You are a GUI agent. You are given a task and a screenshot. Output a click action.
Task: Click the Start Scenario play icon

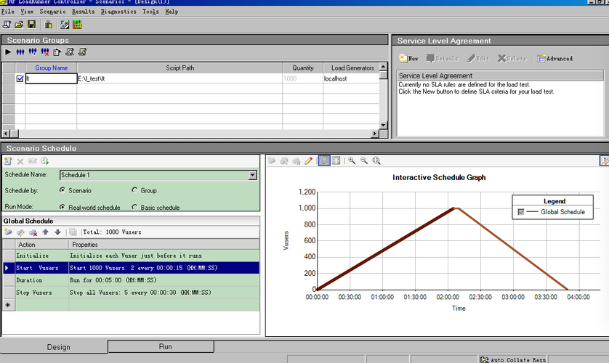[8, 52]
